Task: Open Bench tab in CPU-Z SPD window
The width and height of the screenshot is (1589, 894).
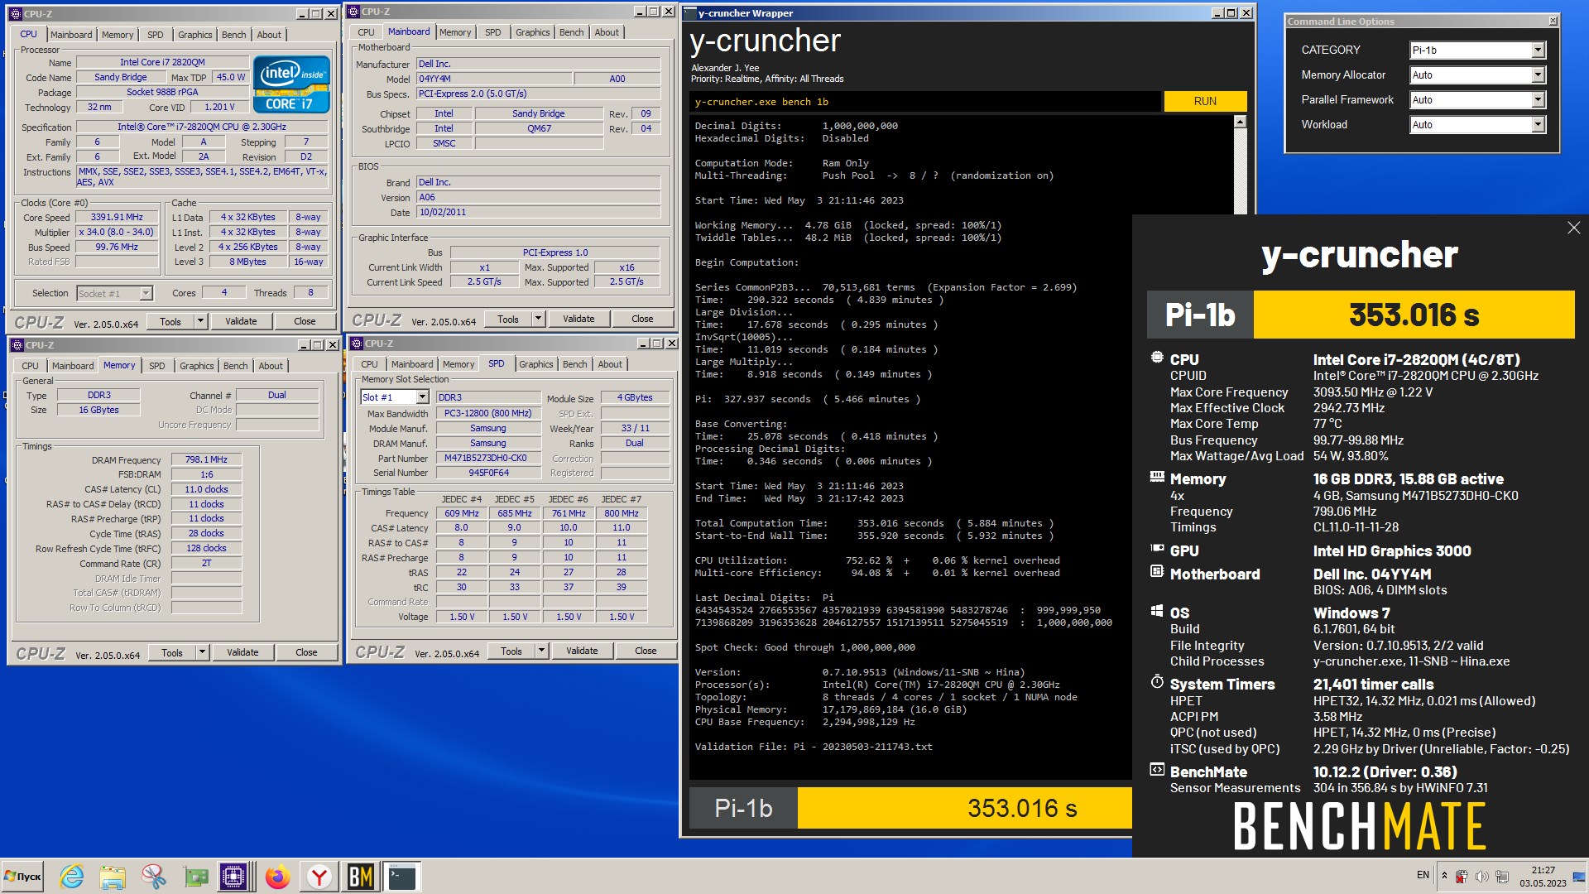Action: 575,364
